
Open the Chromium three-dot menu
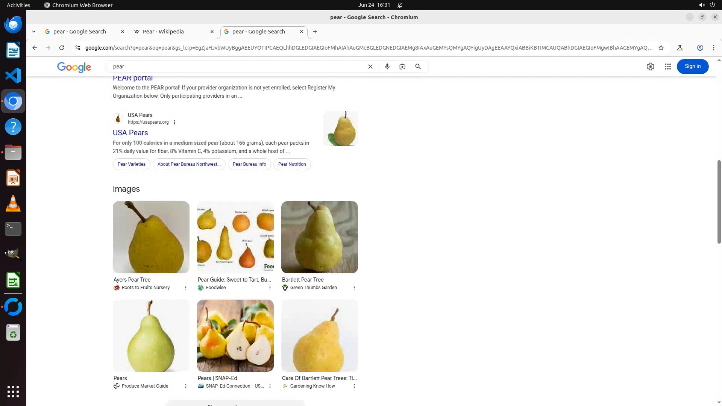click(713, 48)
